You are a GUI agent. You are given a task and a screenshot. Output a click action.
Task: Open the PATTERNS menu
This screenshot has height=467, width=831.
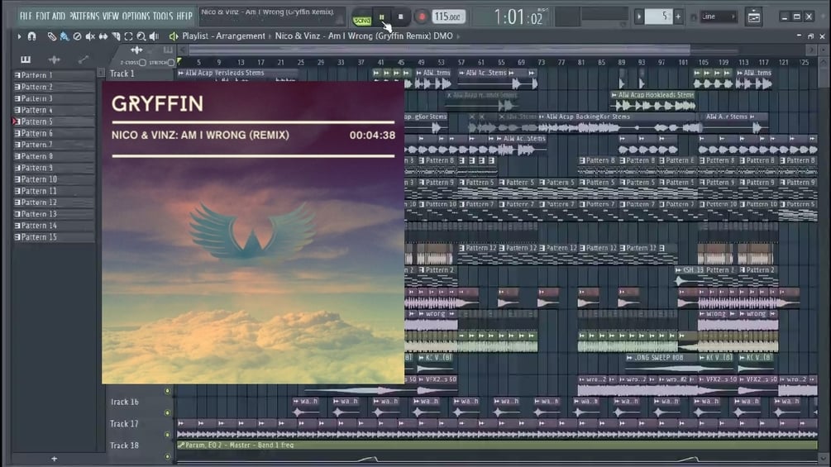pyautogui.click(x=85, y=17)
